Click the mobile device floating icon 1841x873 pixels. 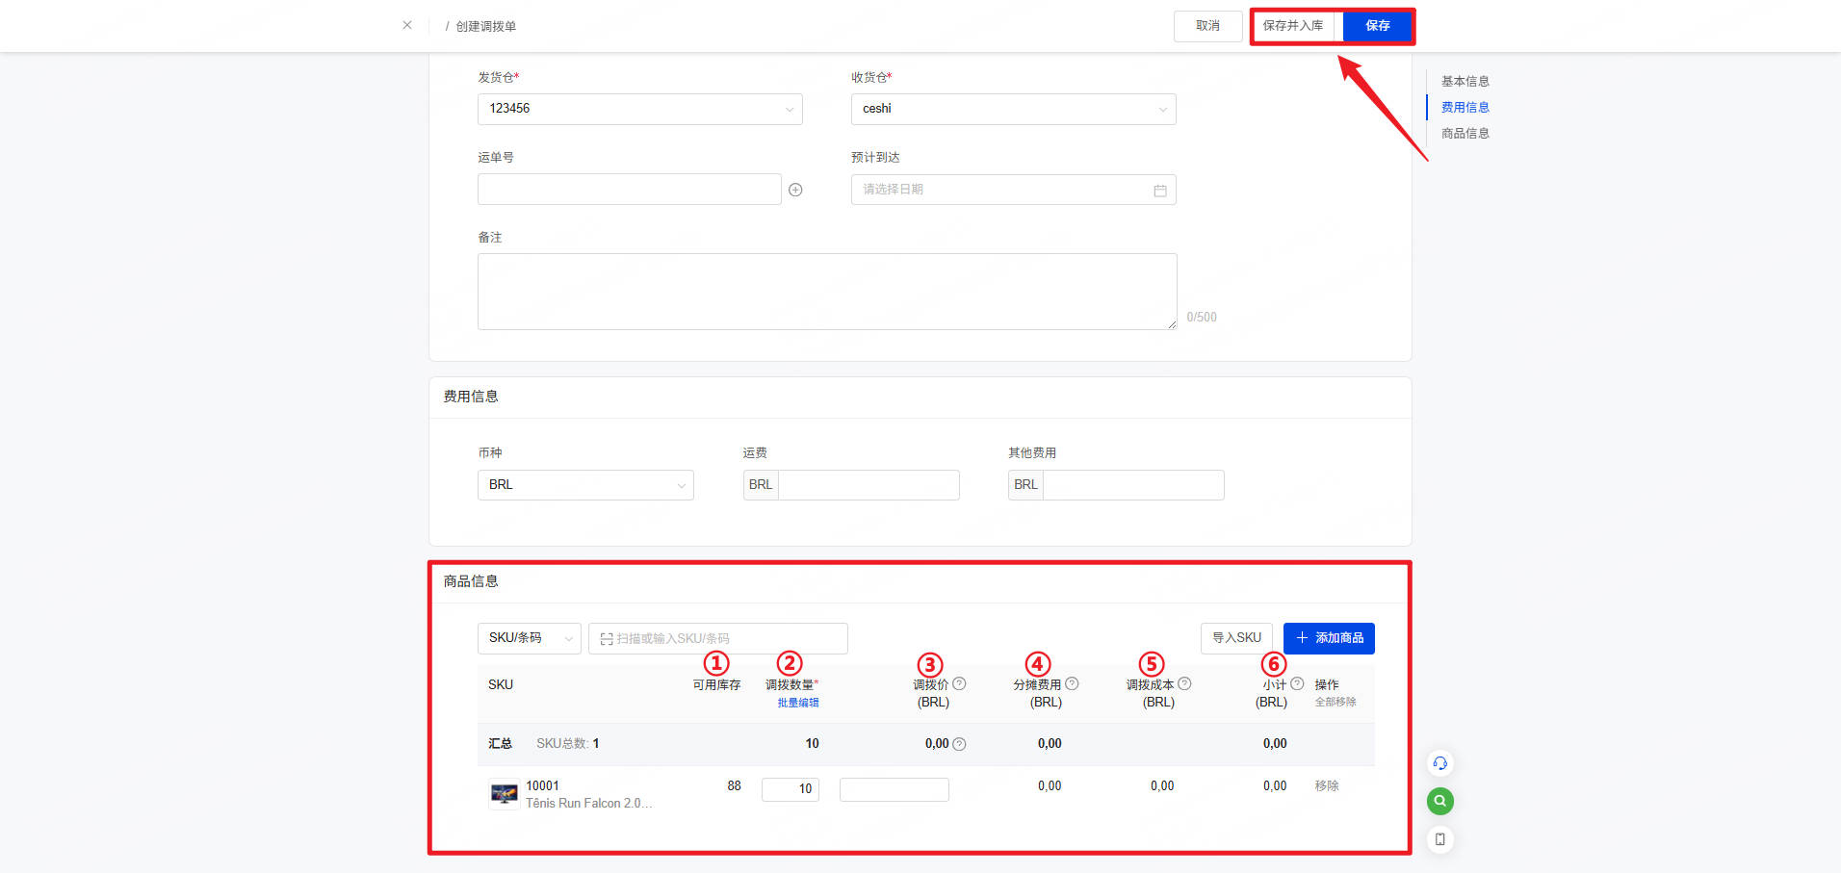coord(1439,839)
